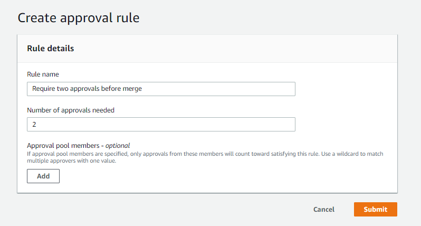Cancel the approval rule creation
Image resolution: width=421 pixels, height=226 pixels.
coord(323,210)
